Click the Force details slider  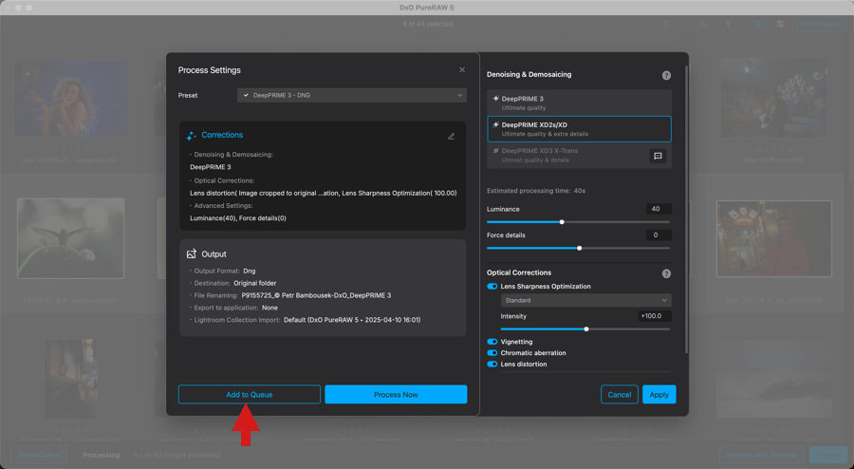coord(579,248)
